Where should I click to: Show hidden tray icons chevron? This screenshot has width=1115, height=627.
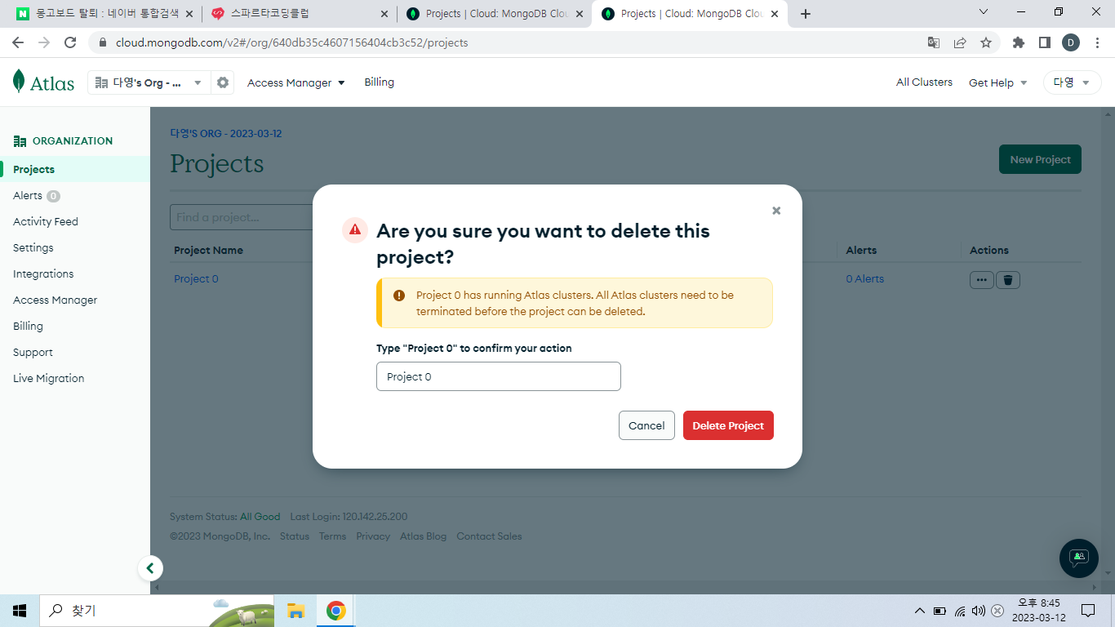[920, 611]
